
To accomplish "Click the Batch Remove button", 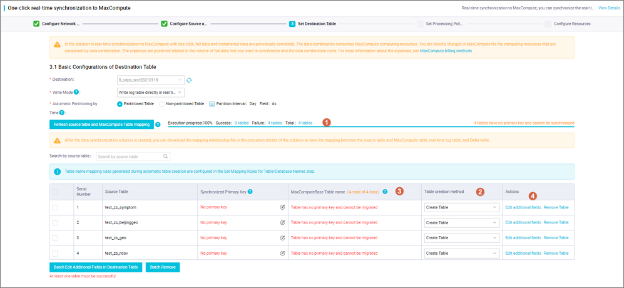I will tap(163, 267).
